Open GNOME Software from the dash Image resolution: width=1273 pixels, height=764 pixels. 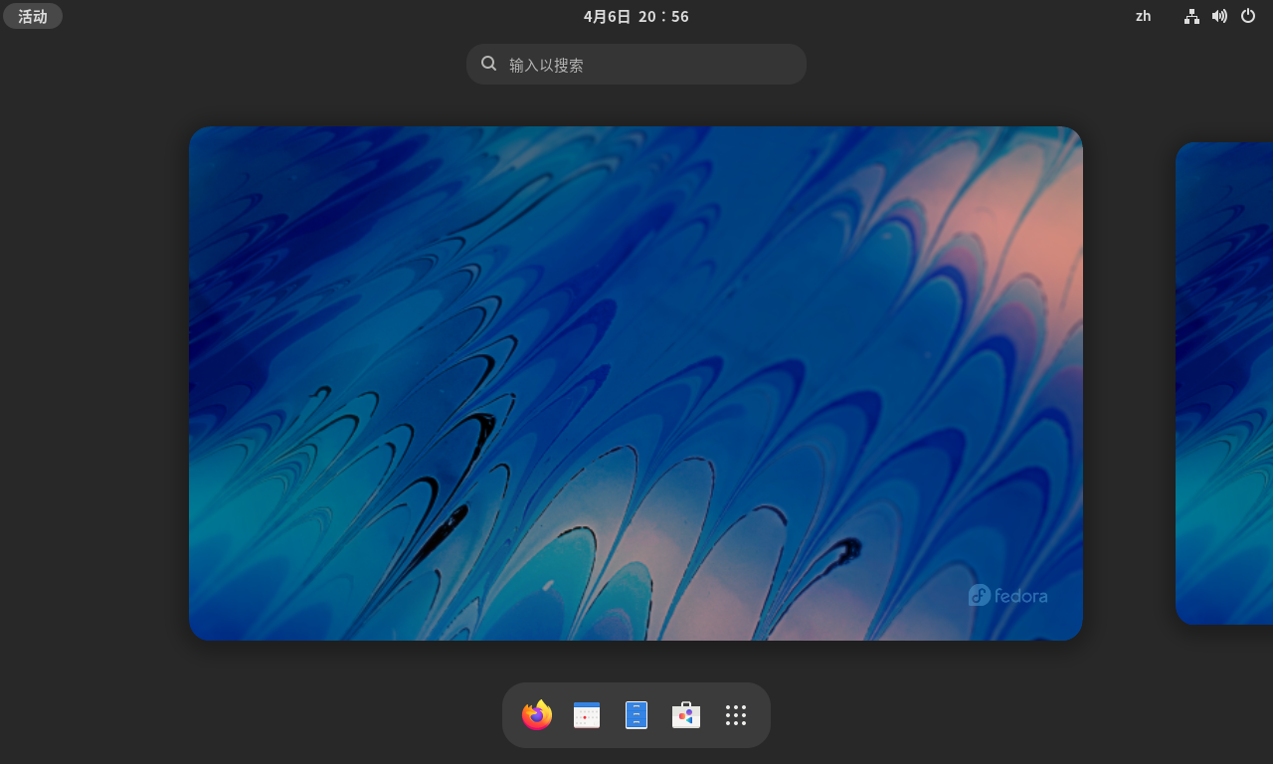tap(686, 715)
